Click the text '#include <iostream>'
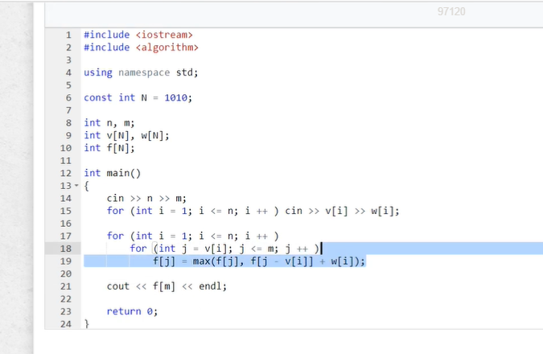Viewport: 543px width, 354px height. click(138, 35)
